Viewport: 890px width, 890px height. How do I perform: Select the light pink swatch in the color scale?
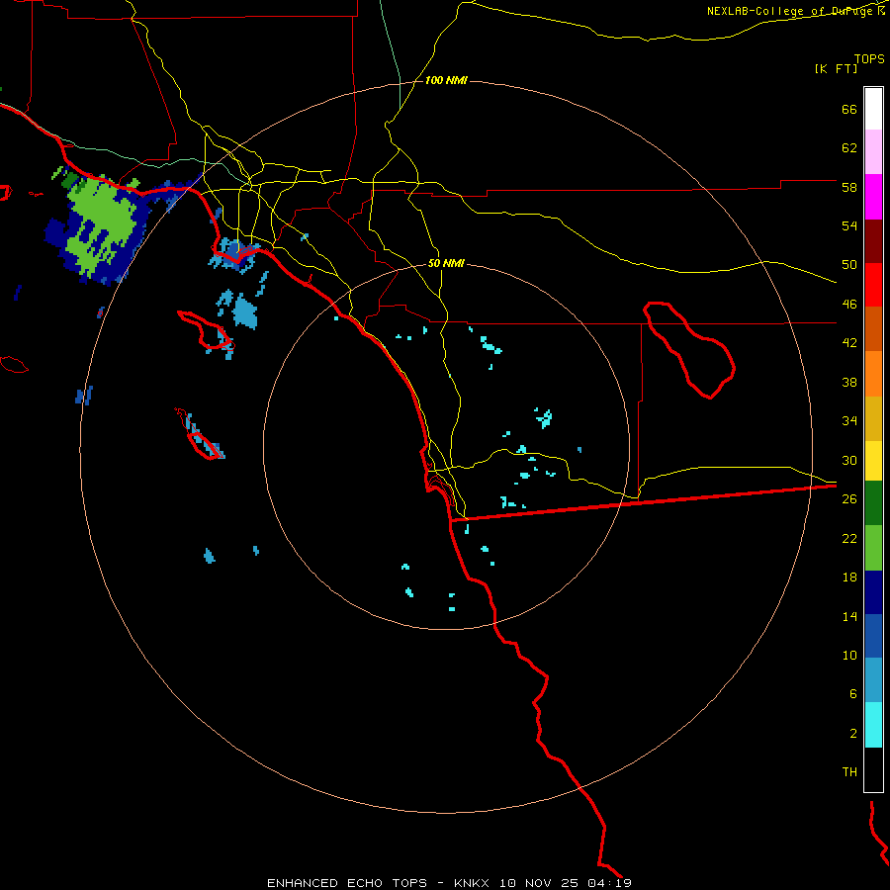tap(873, 152)
